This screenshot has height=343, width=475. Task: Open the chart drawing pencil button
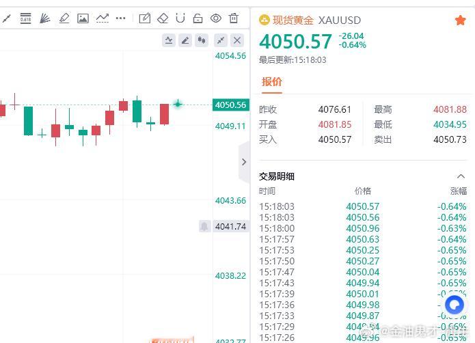coord(185,40)
